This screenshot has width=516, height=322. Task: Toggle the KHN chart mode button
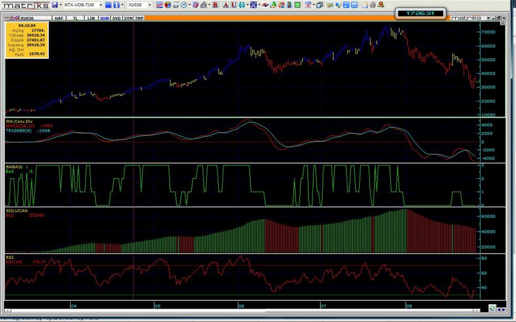[x=104, y=18]
